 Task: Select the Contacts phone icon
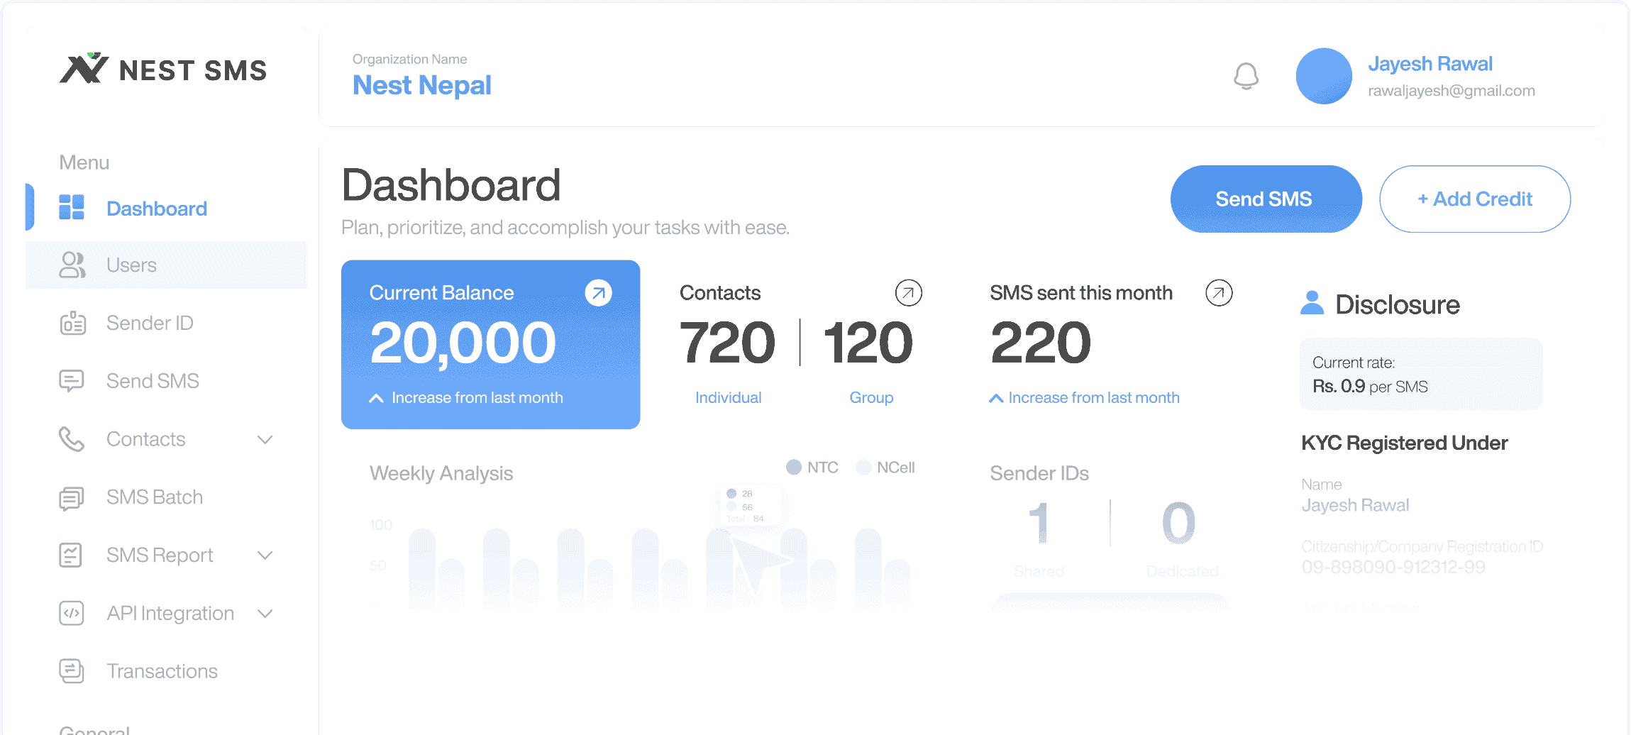(71, 438)
